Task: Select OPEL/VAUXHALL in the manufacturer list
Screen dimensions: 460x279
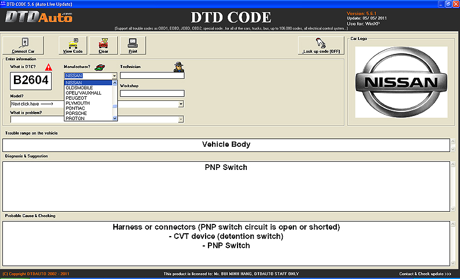Action: tap(88, 93)
